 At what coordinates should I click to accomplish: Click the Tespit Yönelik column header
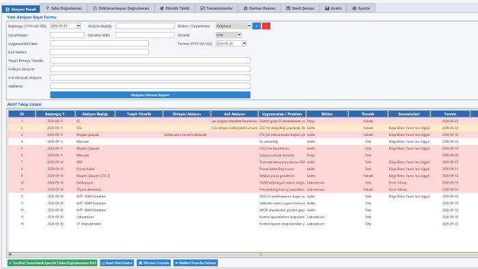tap(139, 114)
